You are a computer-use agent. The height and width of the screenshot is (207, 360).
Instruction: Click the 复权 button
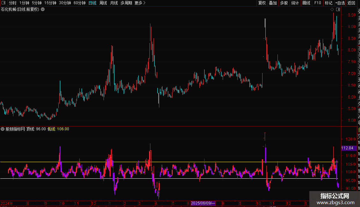[x=262, y=3]
